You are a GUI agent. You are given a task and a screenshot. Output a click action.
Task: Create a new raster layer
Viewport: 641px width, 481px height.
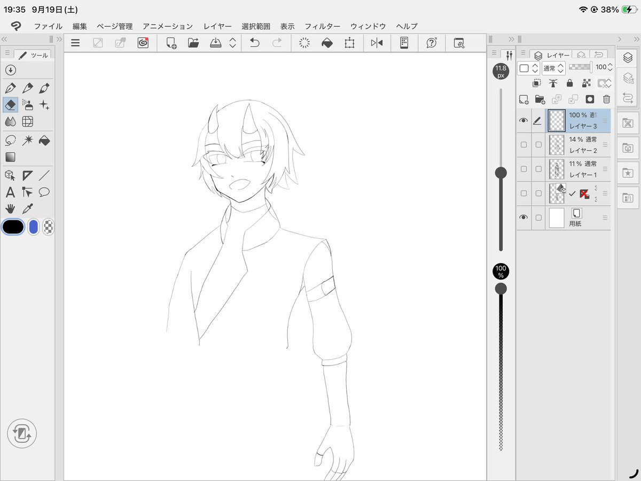click(x=523, y=99)
